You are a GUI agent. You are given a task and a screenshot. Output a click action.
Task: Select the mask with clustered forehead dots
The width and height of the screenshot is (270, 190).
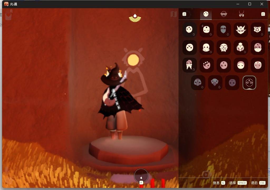pyautogui.click(x=189, y=47)
